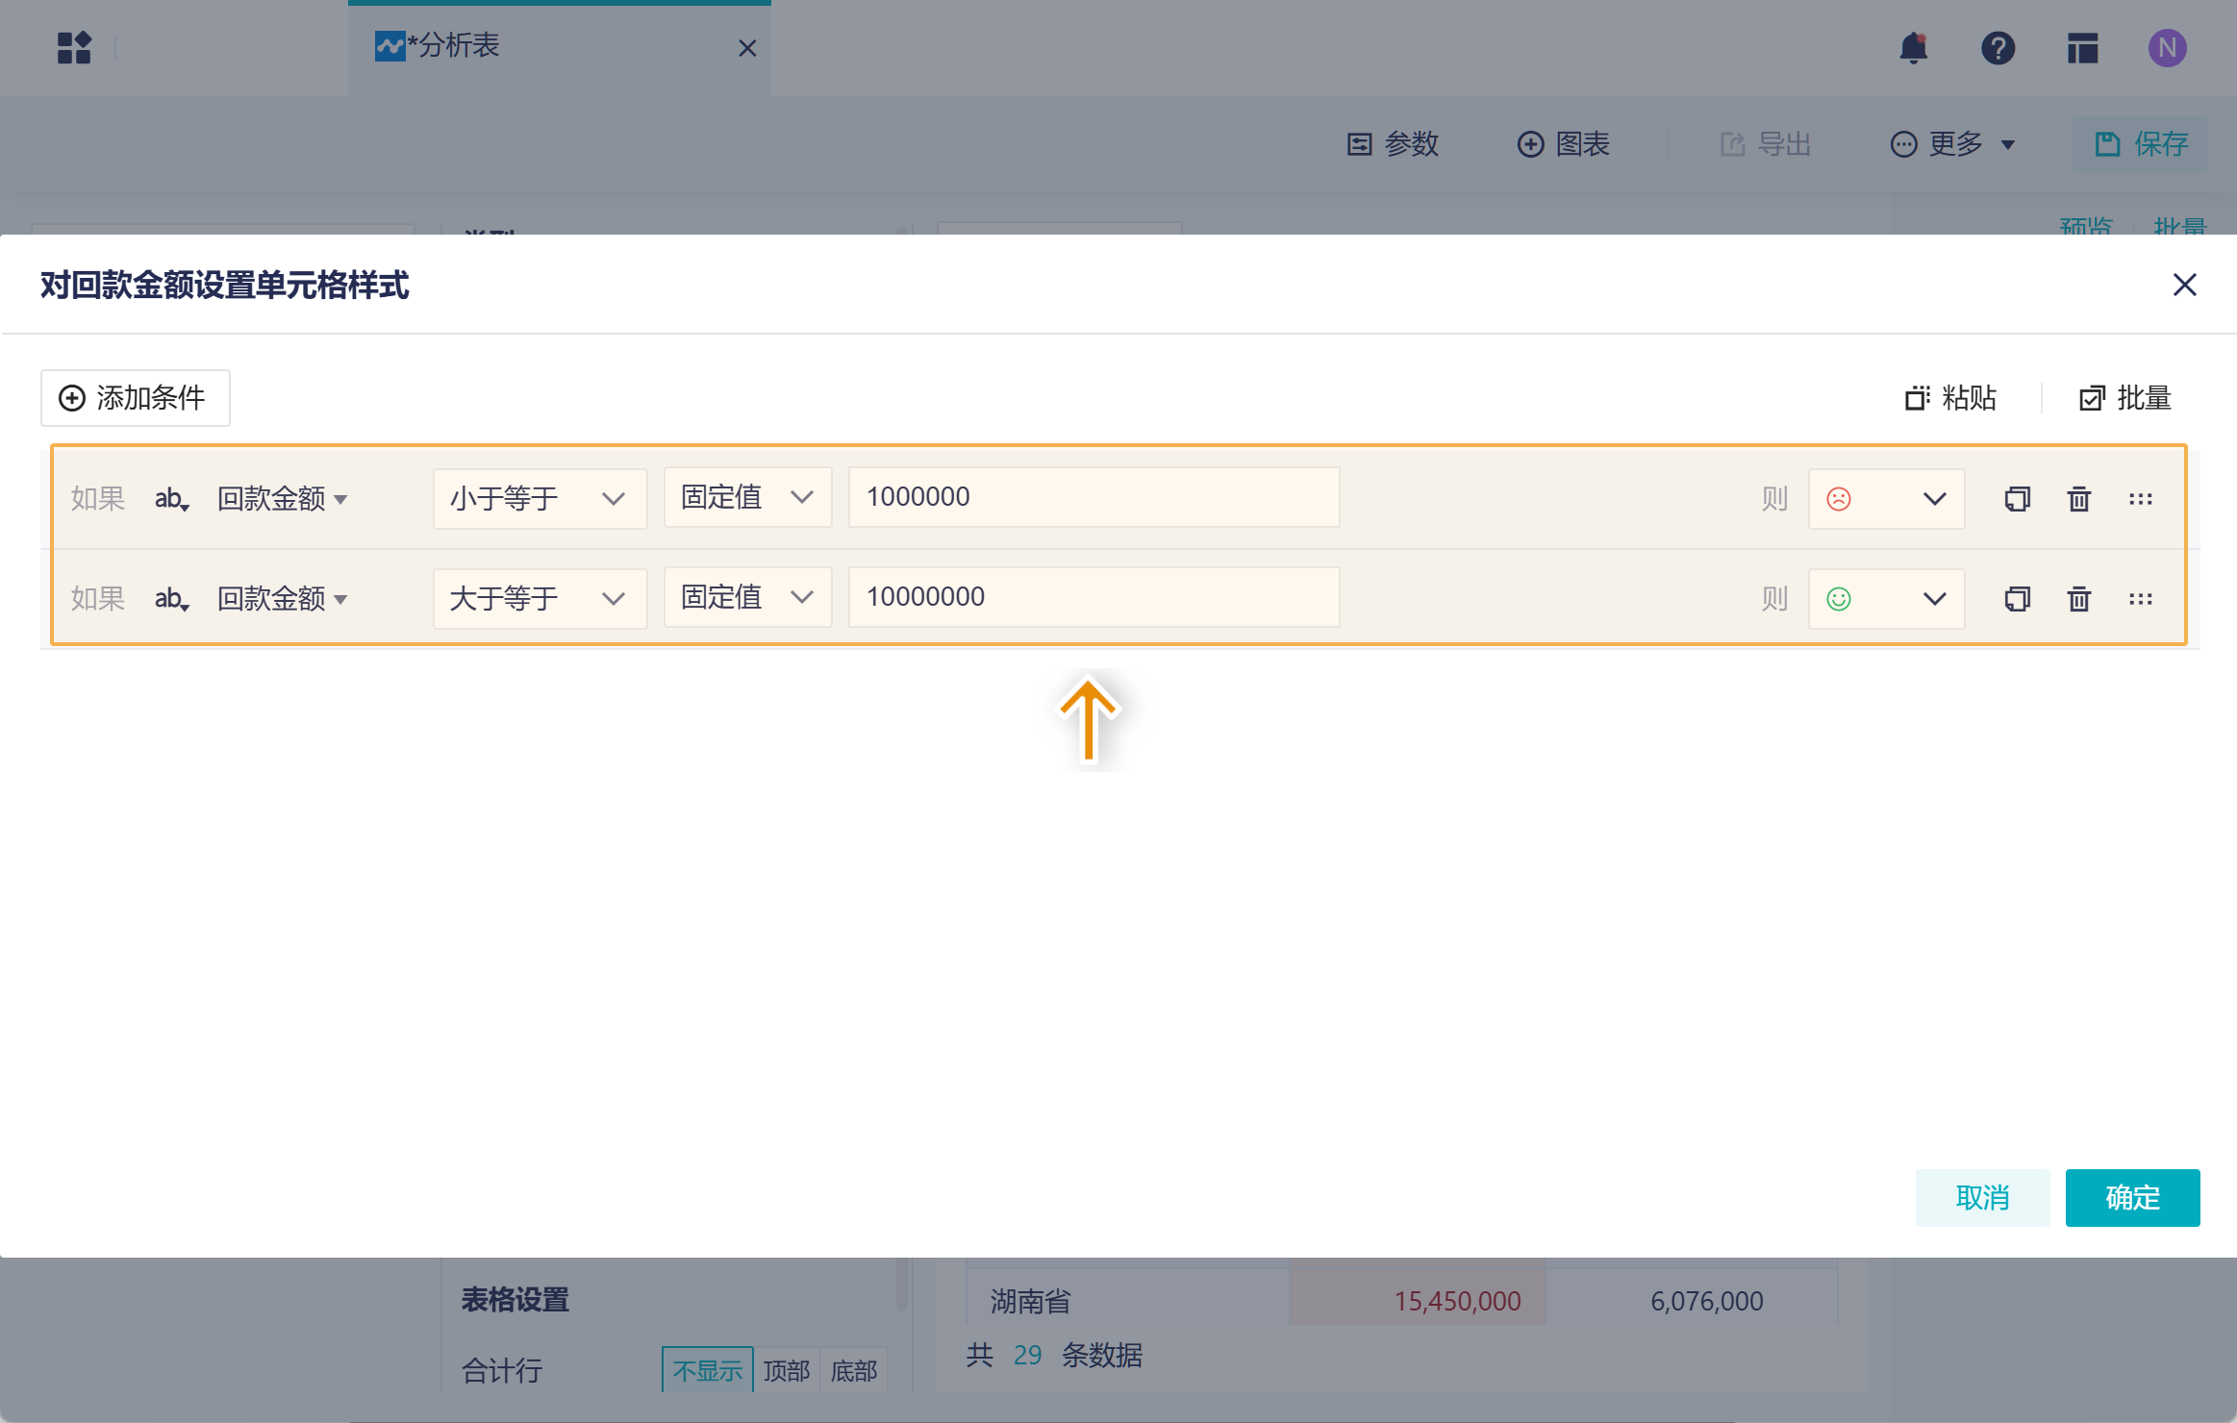Click the notification bell icon
This screenshot has width=2237, height=1423.
click(x=1913, y=48)
